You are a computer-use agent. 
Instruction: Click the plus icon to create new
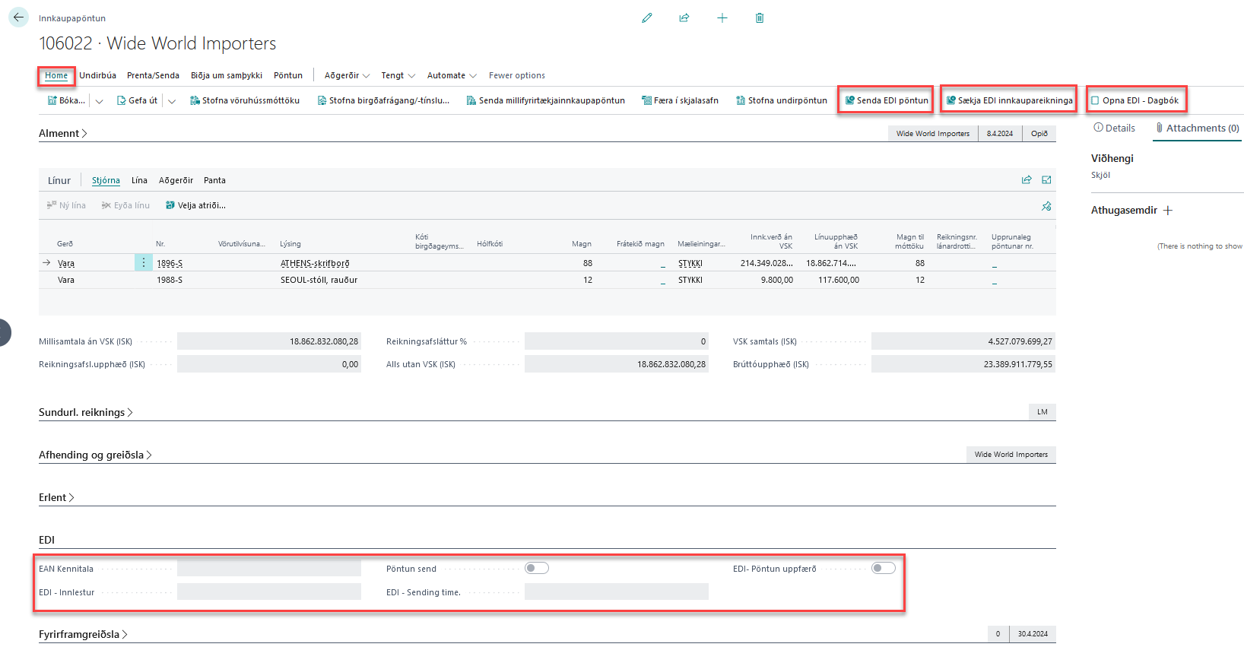pos(722,17)
